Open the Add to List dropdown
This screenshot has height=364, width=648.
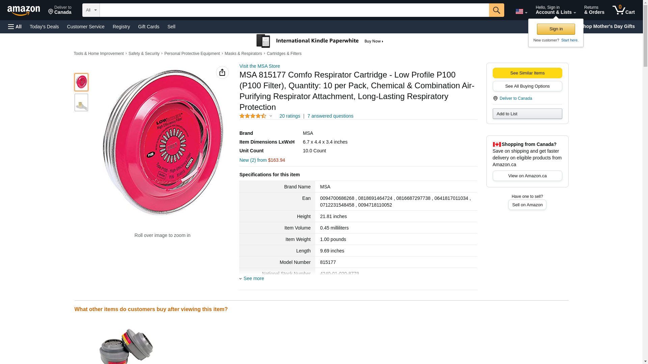(x=527, y=114)
